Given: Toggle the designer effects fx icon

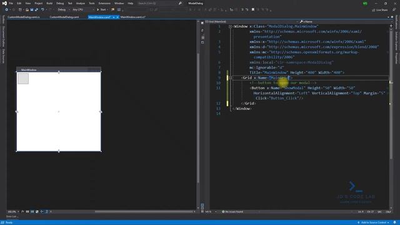Looking at the screenshot, I should (22, 211).
